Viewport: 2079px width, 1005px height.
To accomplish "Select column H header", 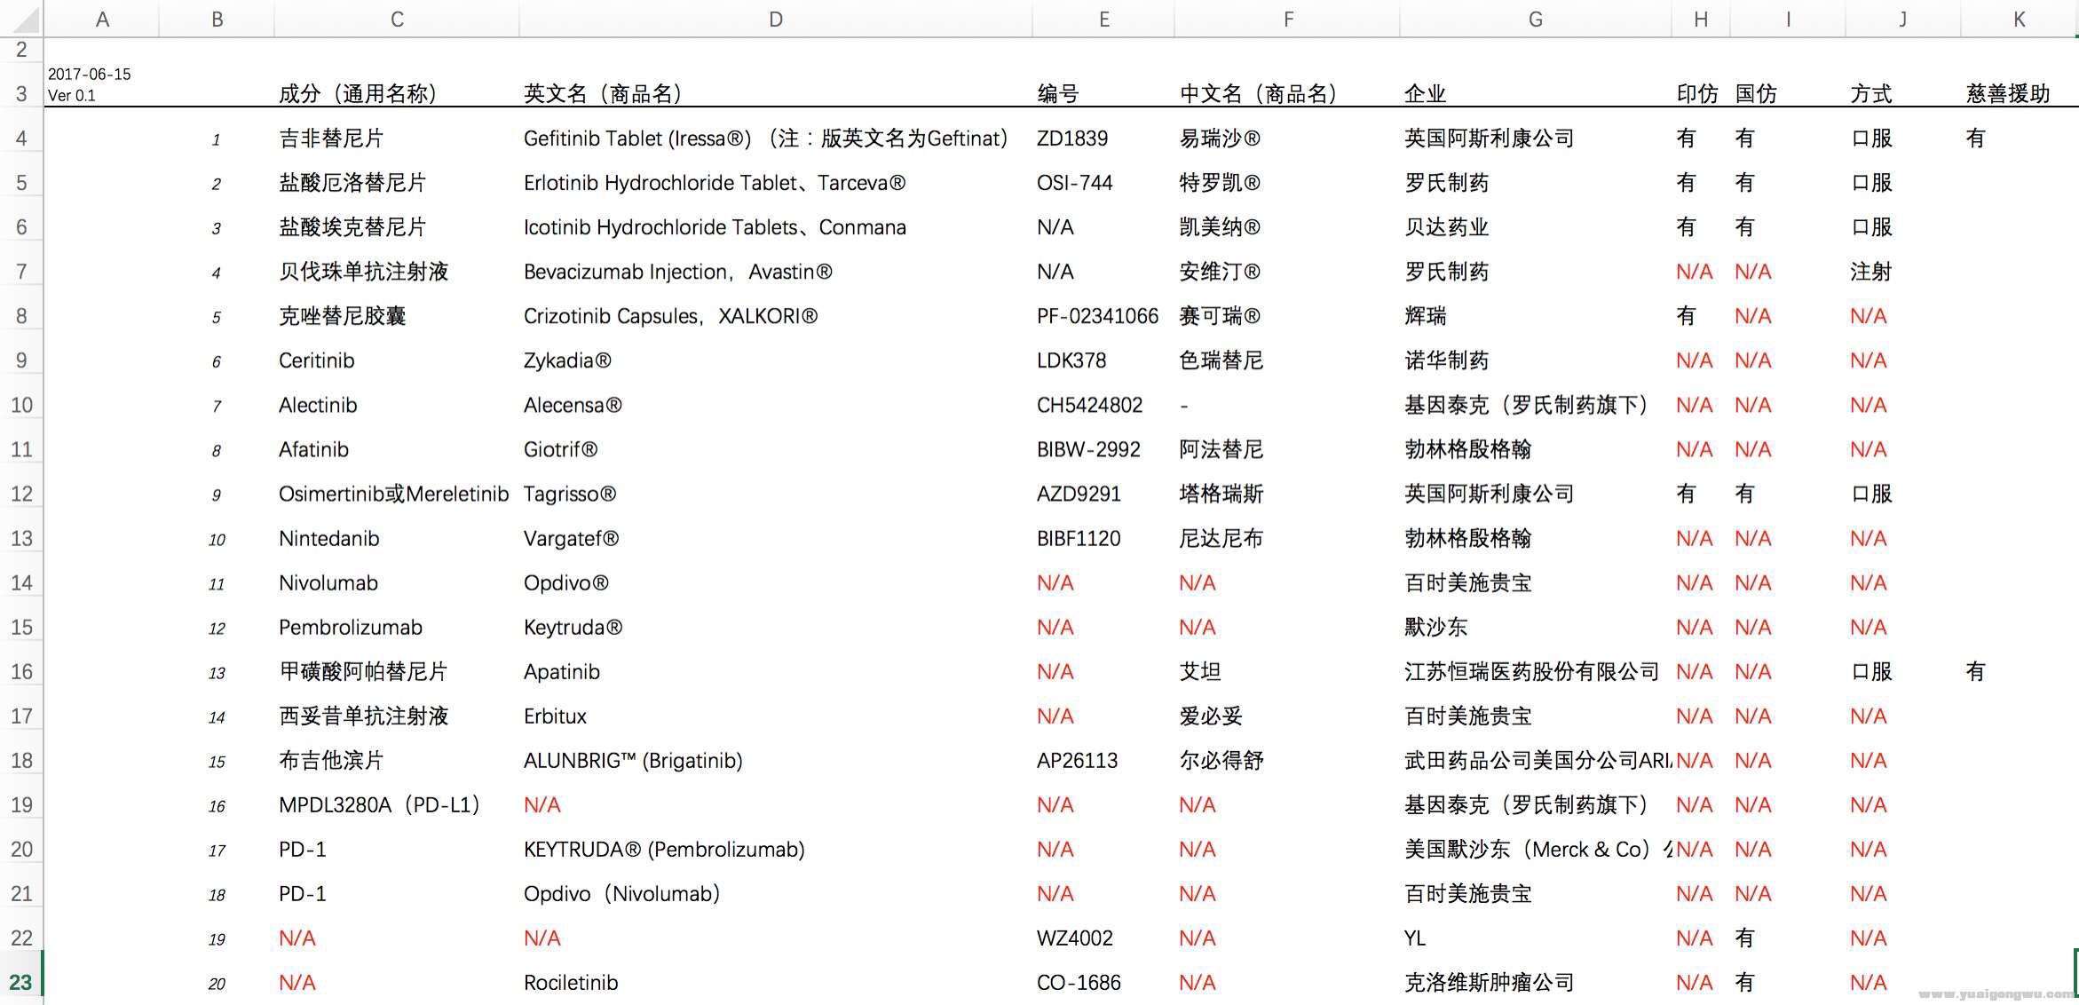I will coord(1700,19).
